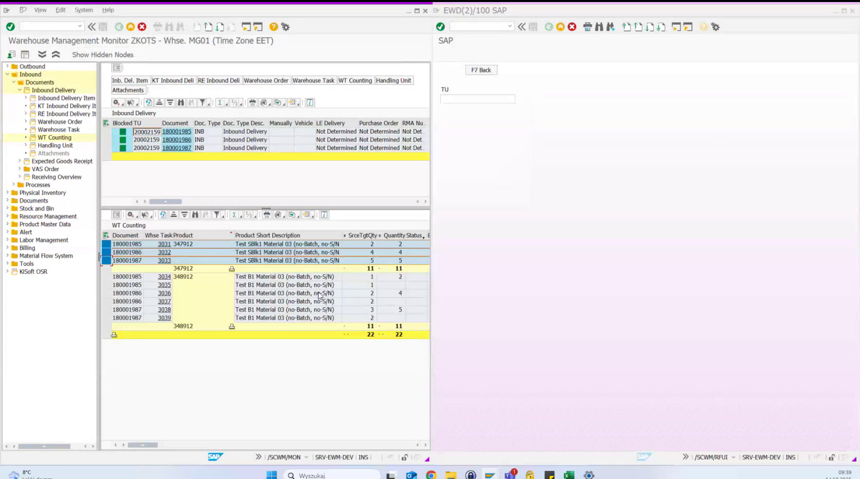Screen dimensions: 860x479
Task: Open warehouse task 3034 link
Action: (x=164, y=277)
